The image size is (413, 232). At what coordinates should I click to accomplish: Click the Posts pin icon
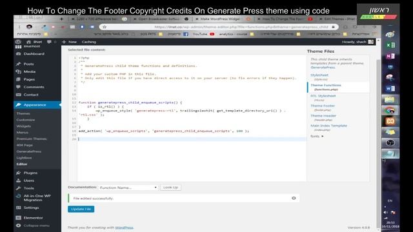click(18, 64)
